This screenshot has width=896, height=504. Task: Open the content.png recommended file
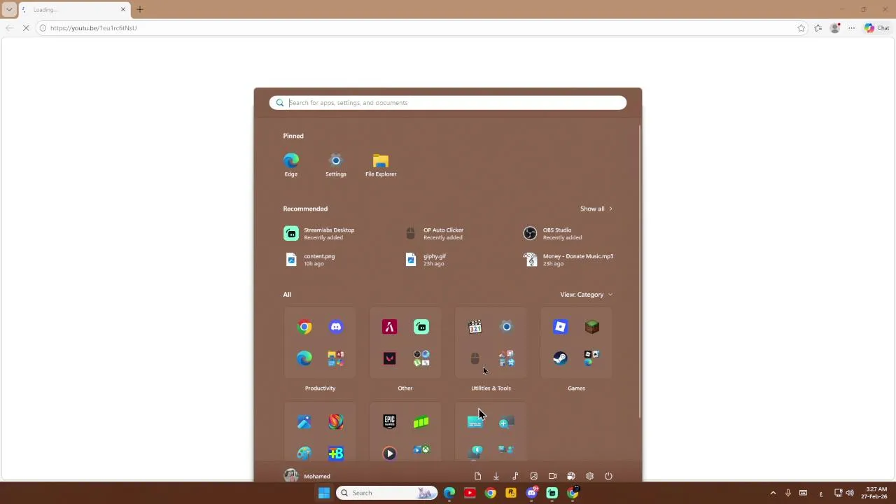click(310, 260)
